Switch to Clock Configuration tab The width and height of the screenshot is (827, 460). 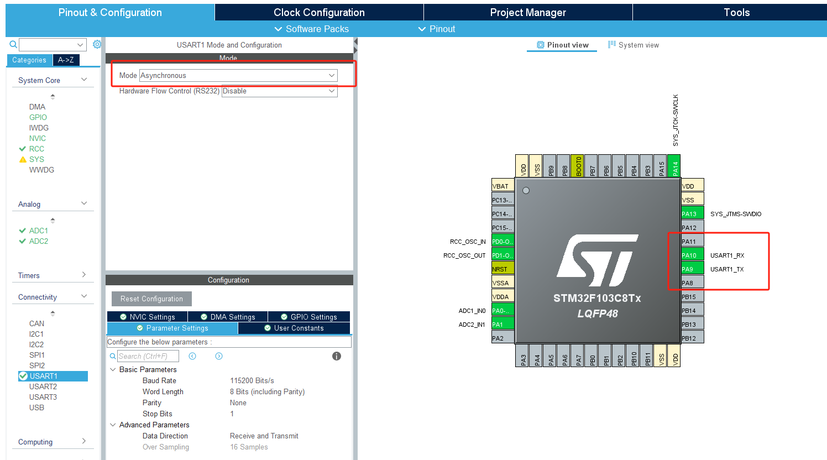(x=319, y=12)
